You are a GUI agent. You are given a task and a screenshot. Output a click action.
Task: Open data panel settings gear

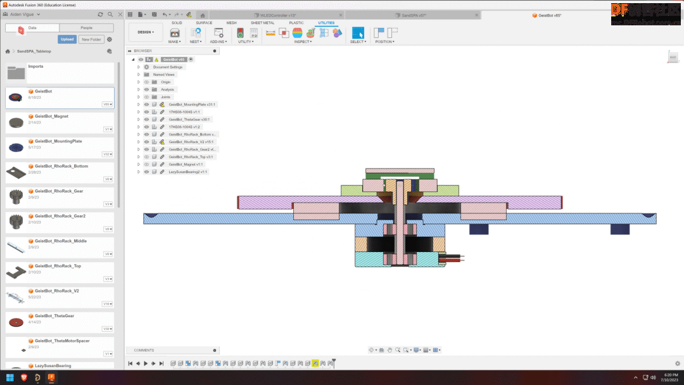point(110,39)
